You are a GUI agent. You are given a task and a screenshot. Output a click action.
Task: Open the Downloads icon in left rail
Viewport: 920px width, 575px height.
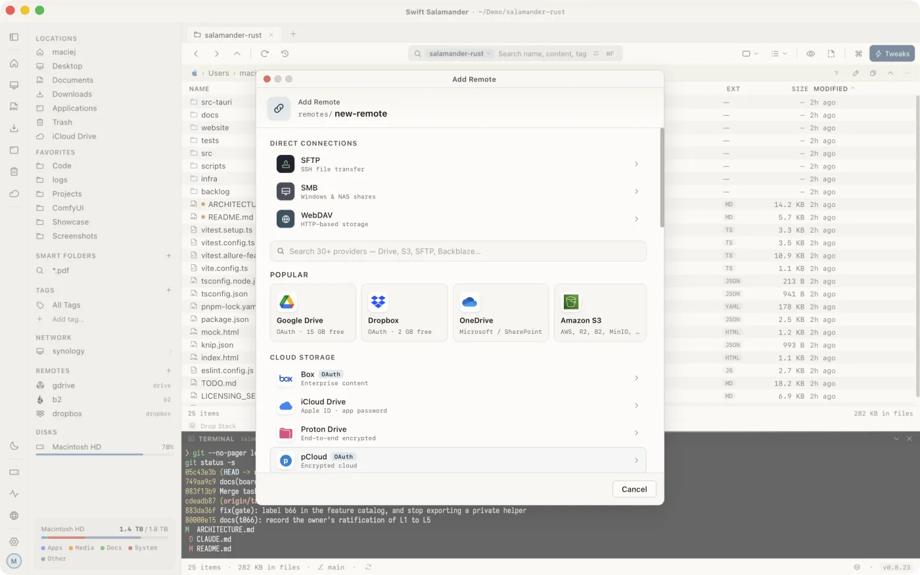(x=14, y=129)
